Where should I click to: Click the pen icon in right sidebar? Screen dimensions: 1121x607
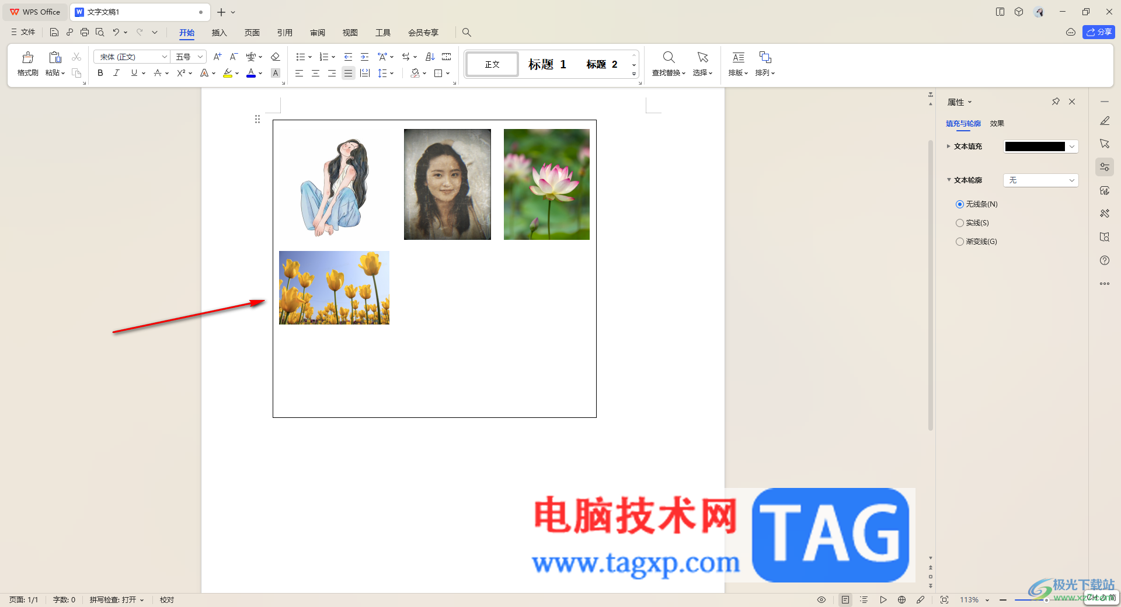(1105, 121)
